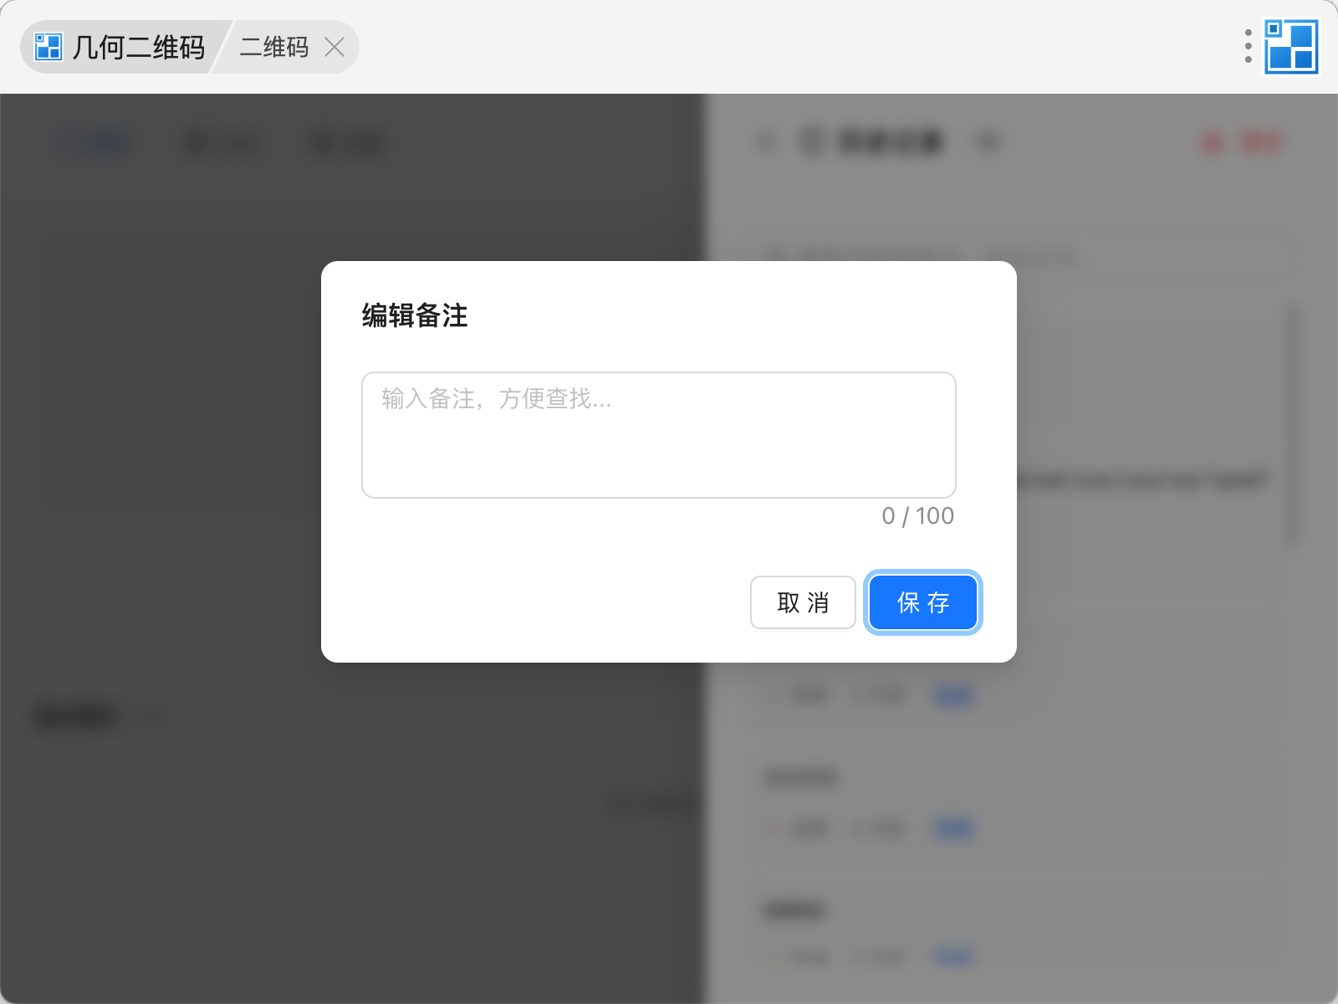
Task: Save the note with 保存 button
Action: pyautogui.click(x=923, y=602)
